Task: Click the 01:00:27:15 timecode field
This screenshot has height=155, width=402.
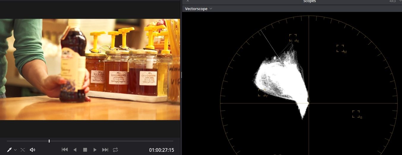Action: (x=162, y=150)
